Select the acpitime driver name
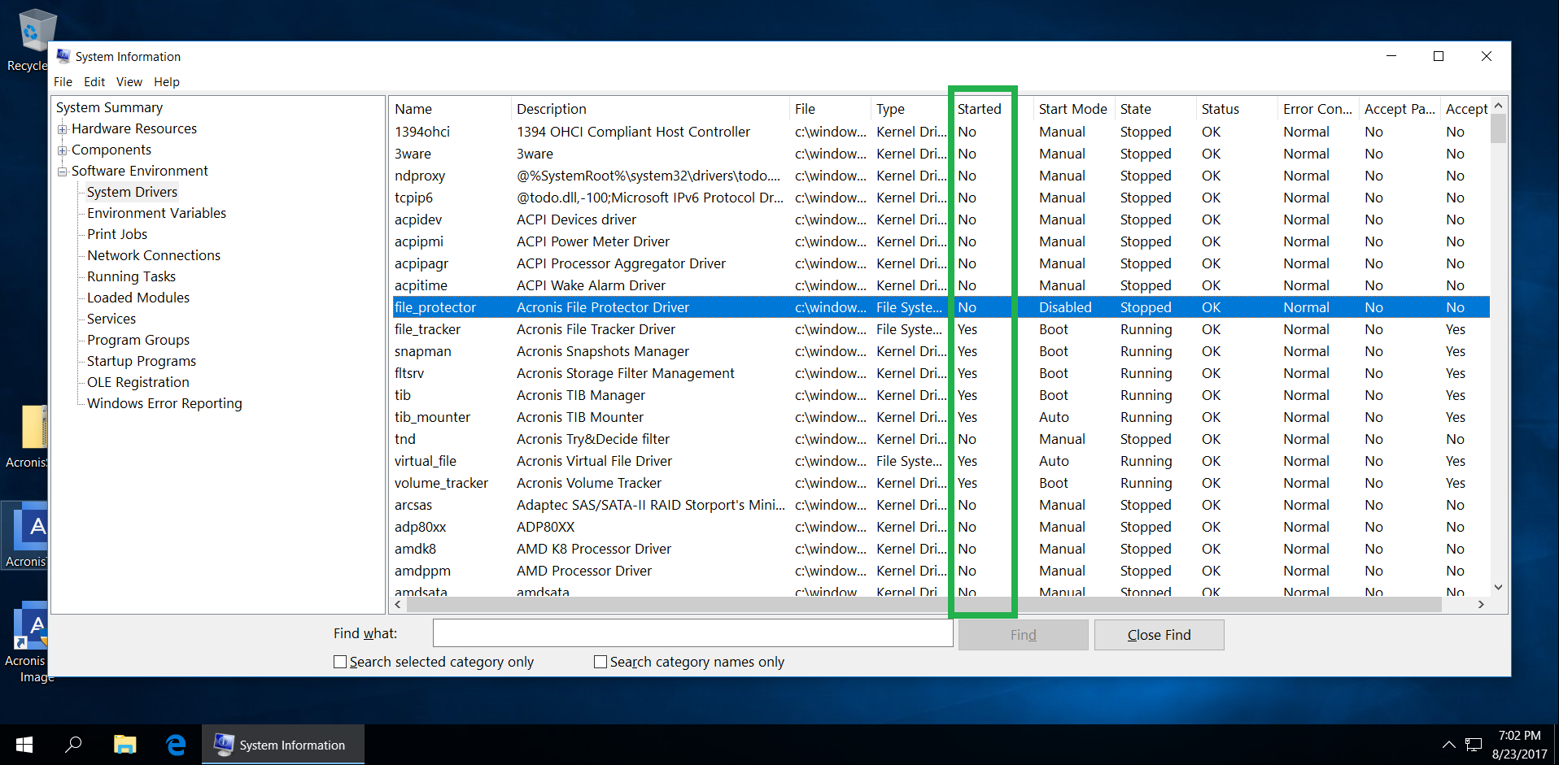The height and width of the screenshot is (765, 1559). pyautogui.click(x=421, y=285)
